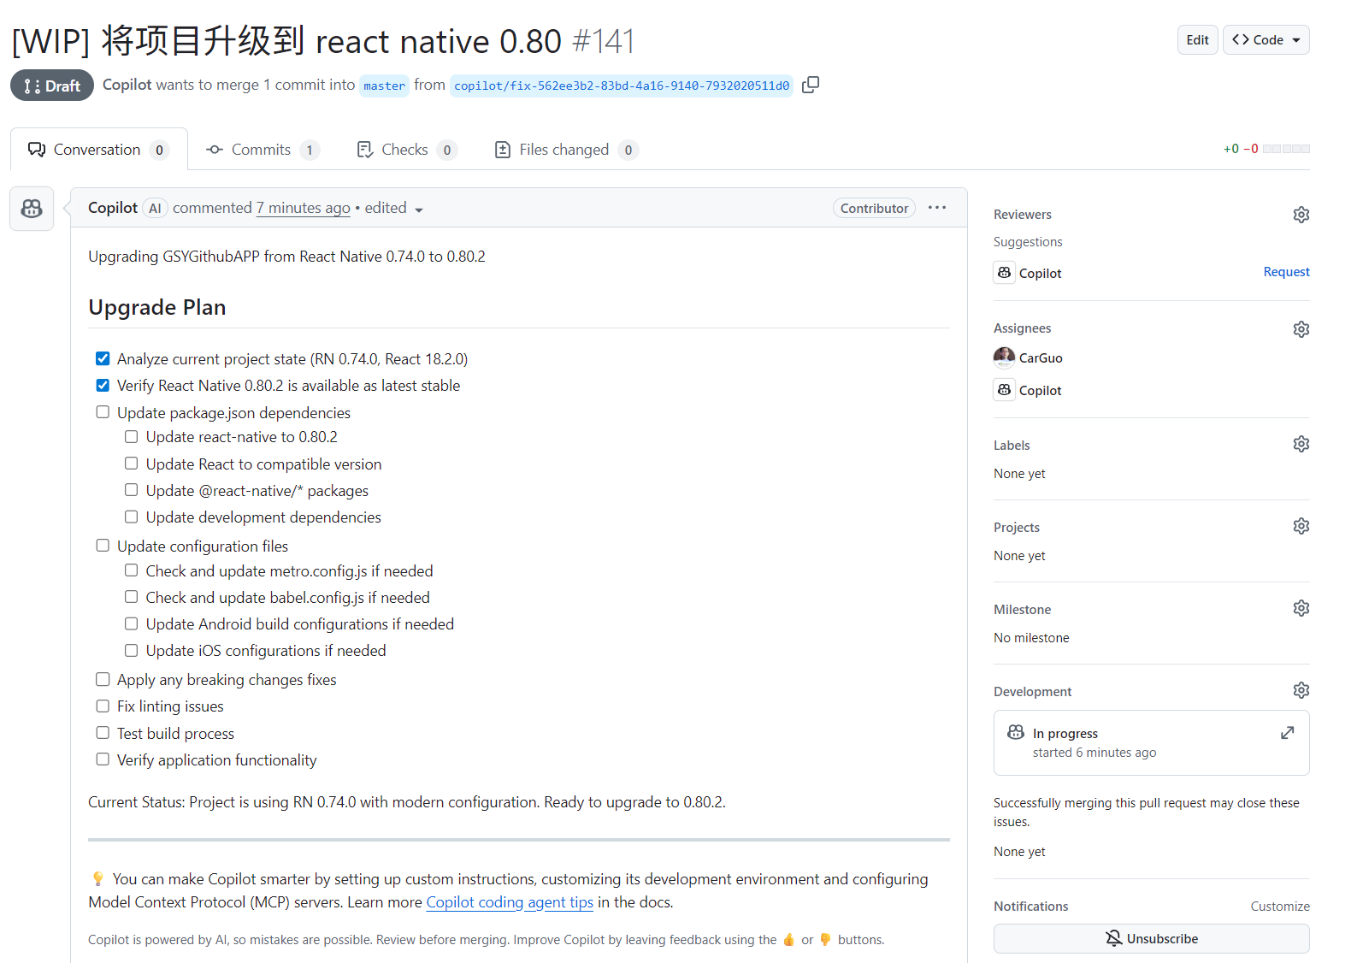
Task: Check Fix linting issues
Action: (103, 706)
